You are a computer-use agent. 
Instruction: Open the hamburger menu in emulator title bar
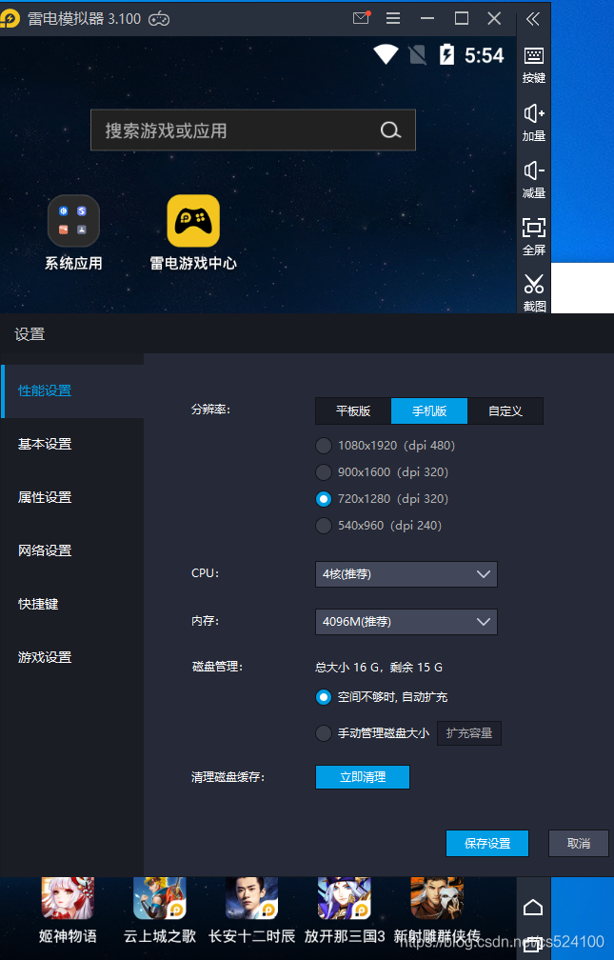point(393,18)
